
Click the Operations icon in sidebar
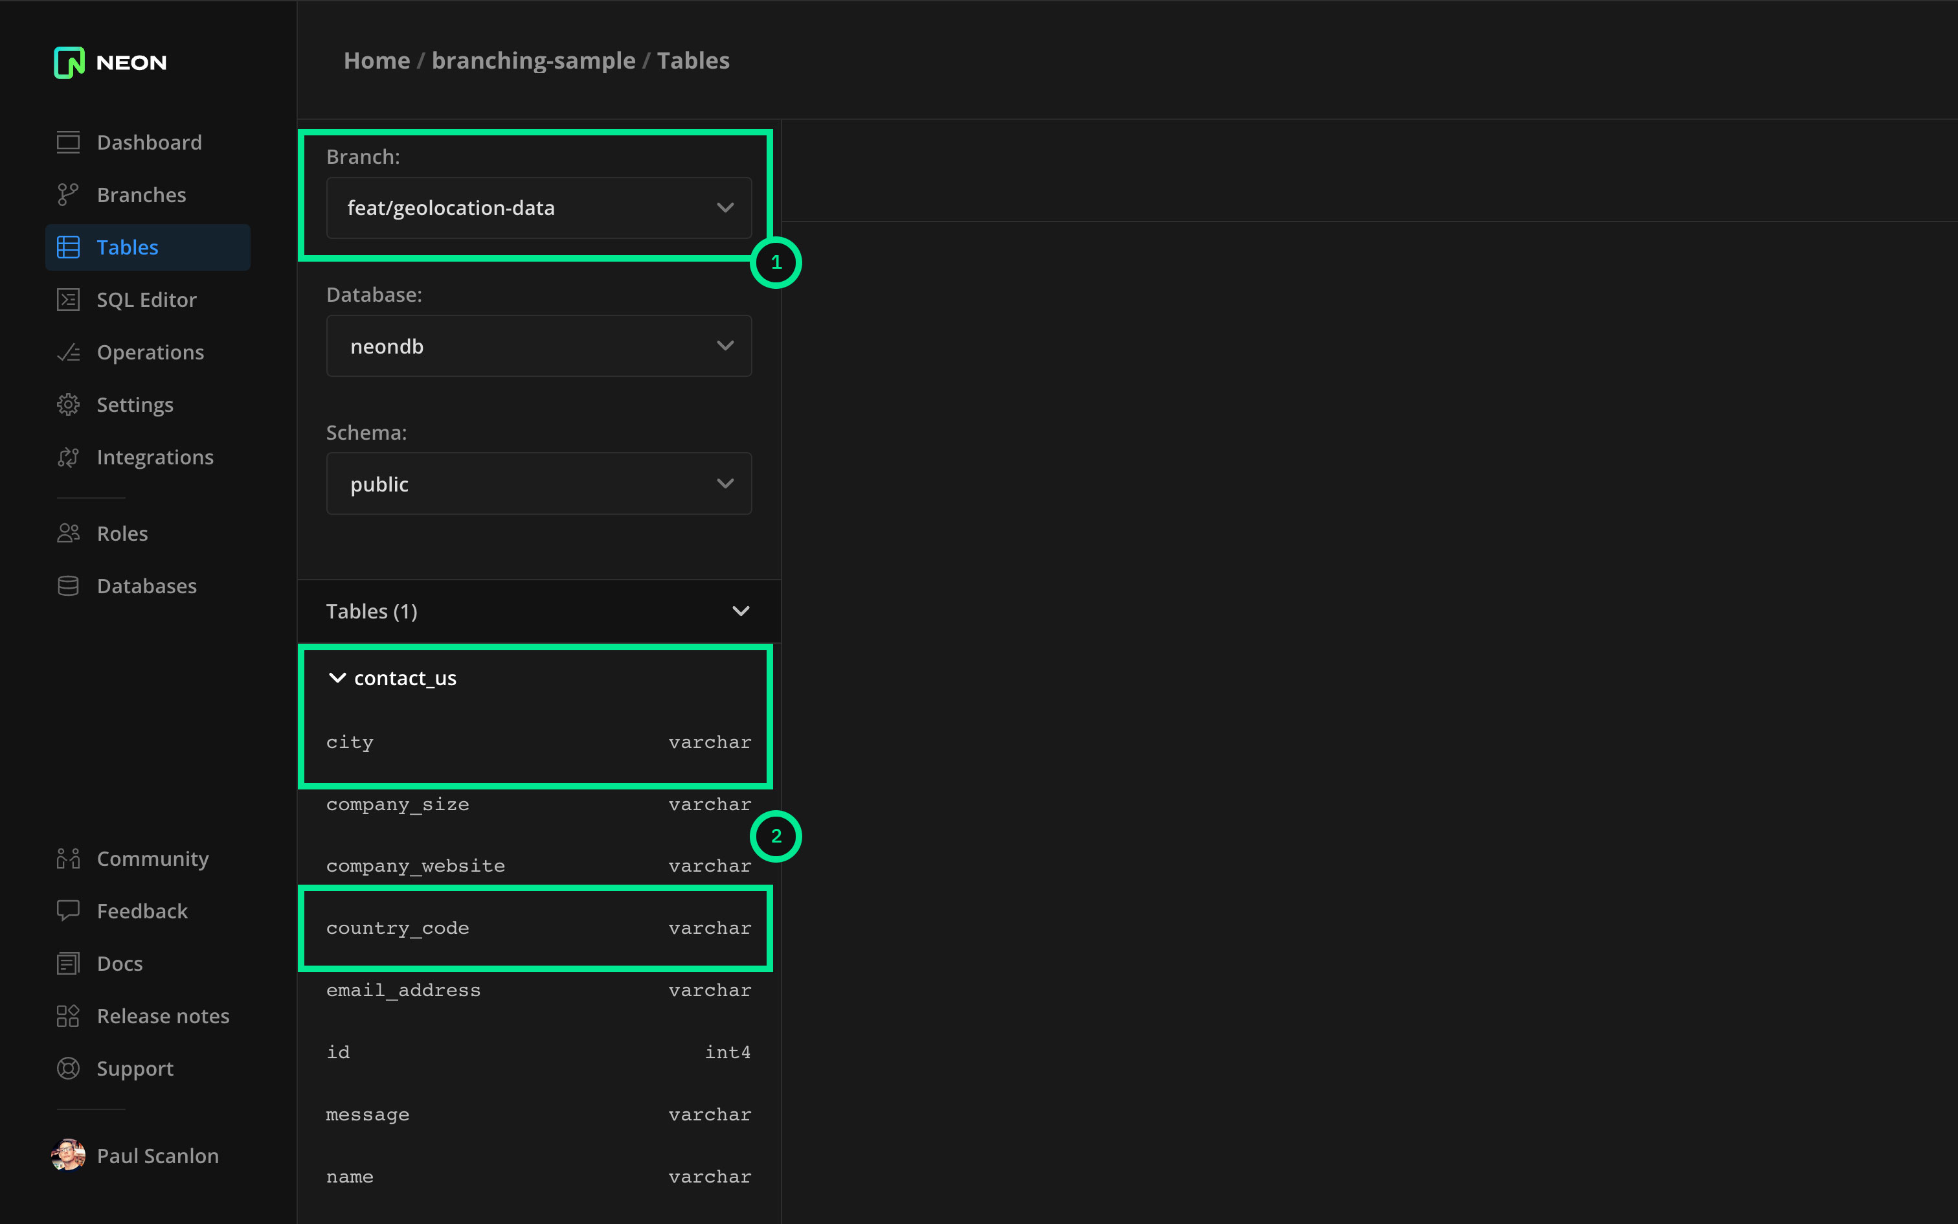tap(68, 352)
